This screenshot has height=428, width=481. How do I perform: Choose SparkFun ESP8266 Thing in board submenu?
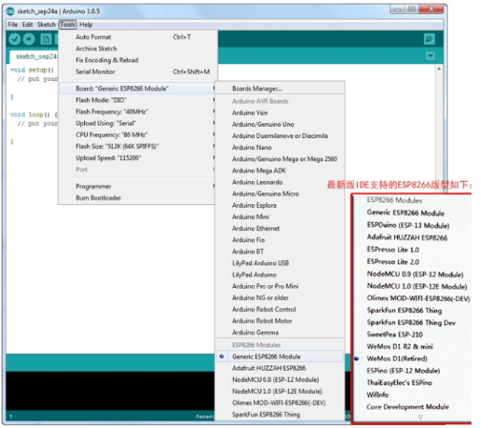tap(280, 415)
